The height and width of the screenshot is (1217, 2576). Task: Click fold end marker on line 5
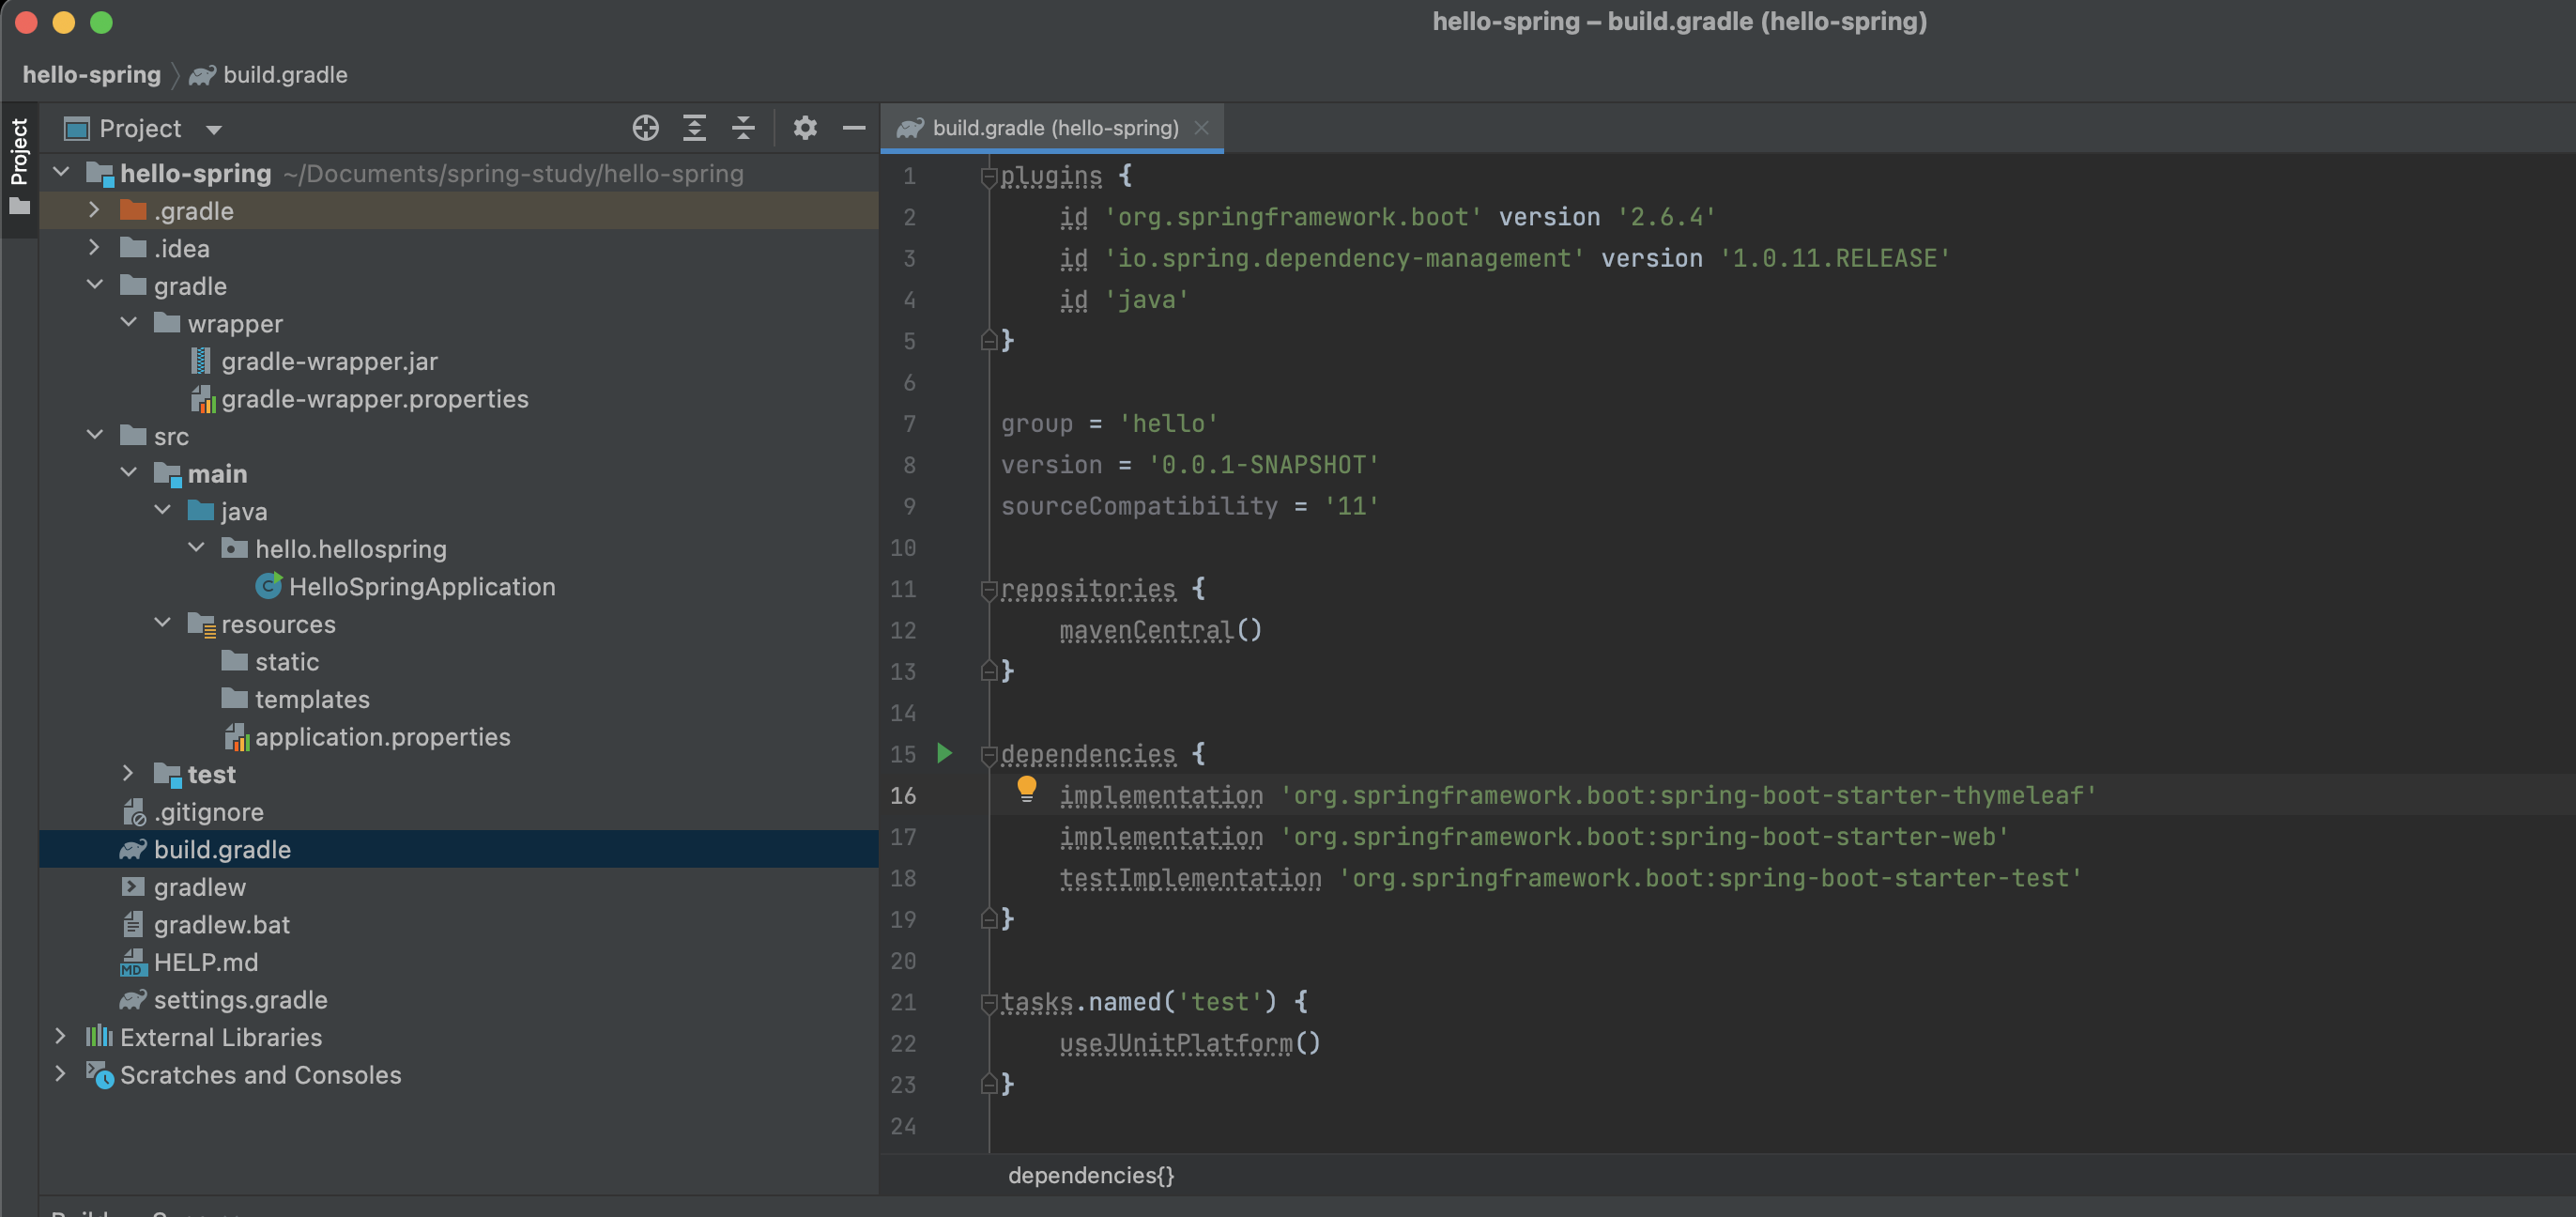(988, 341)
